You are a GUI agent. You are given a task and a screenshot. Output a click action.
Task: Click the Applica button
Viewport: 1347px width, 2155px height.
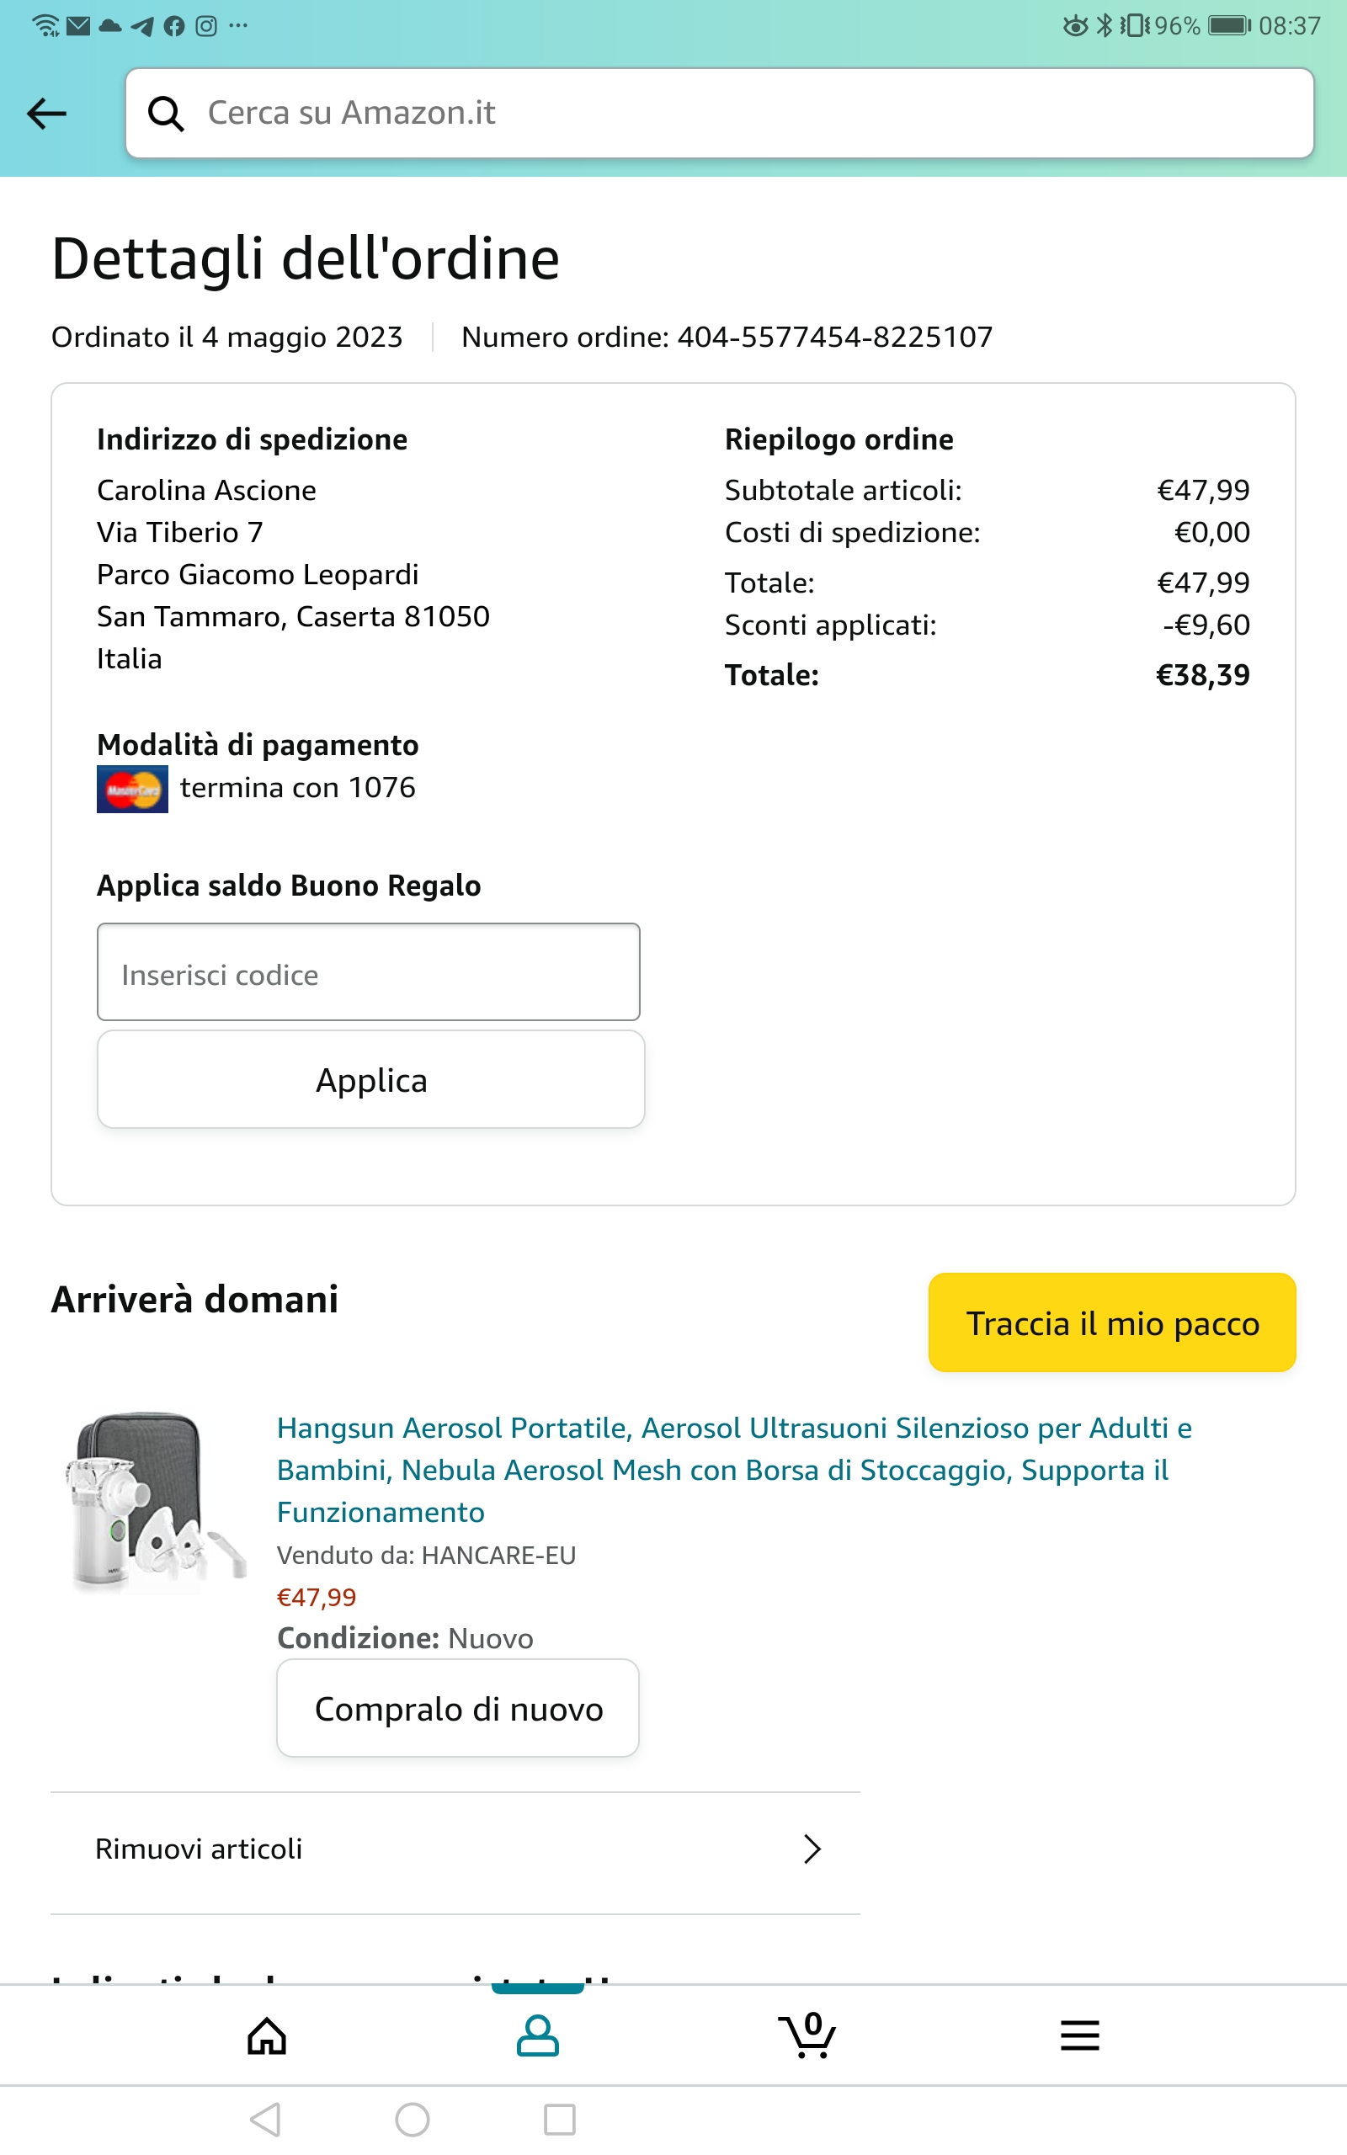[370, 1080]
